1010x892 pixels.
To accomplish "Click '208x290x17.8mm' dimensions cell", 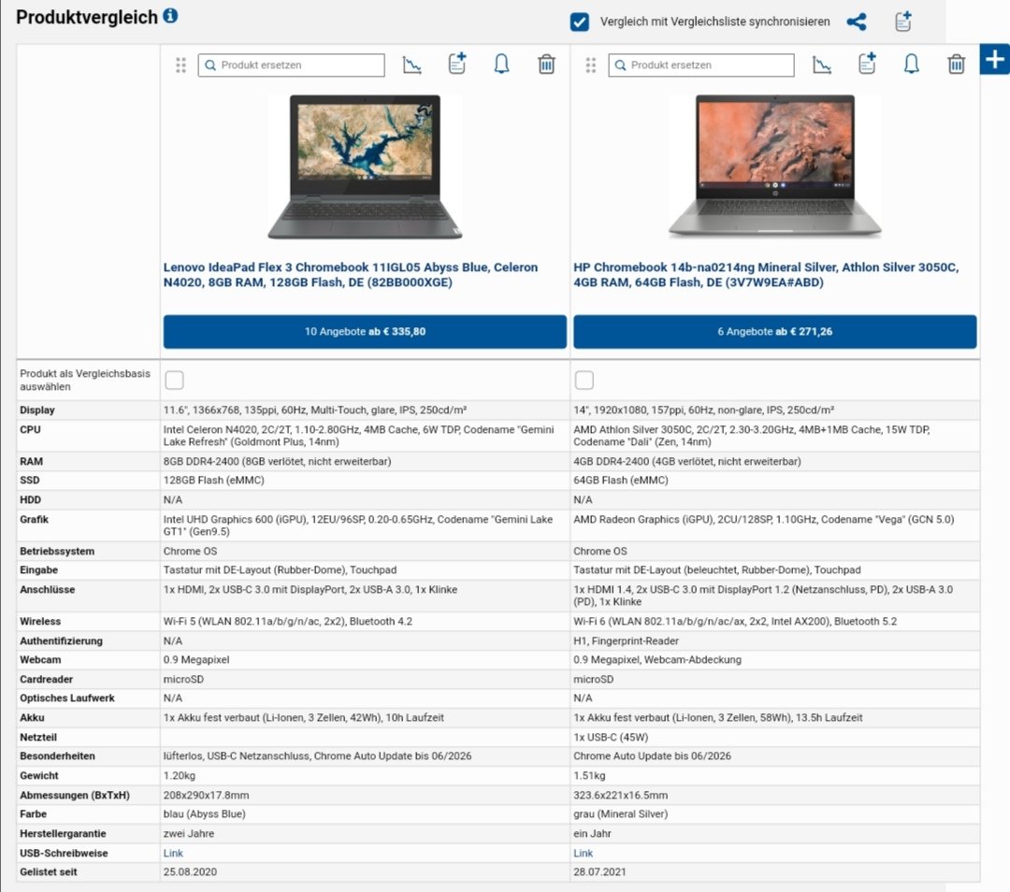I will [x=206, y=795].
